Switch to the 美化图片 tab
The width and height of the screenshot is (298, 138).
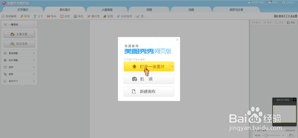(65, 10)
